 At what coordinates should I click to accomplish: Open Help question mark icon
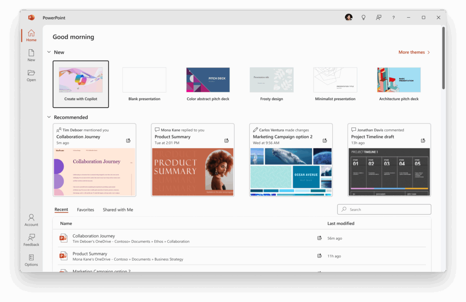pos(394,18)
